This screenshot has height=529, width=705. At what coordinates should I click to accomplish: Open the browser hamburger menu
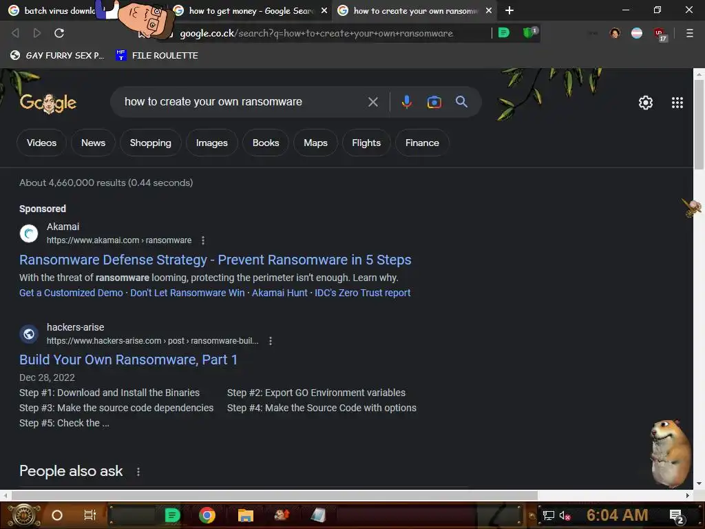[x=689, y=33]
